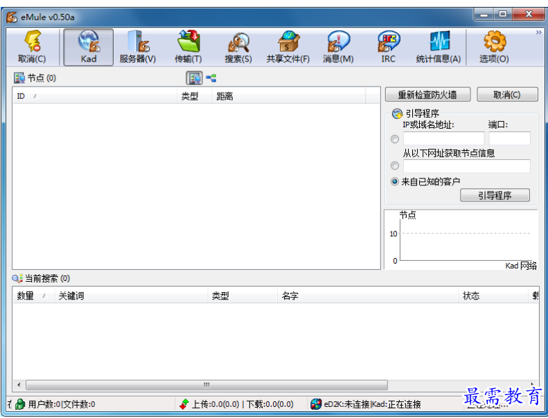Sort searches by the 数量 column header
The height and width of the screenshot is (418, 548).
coord(33,296)
